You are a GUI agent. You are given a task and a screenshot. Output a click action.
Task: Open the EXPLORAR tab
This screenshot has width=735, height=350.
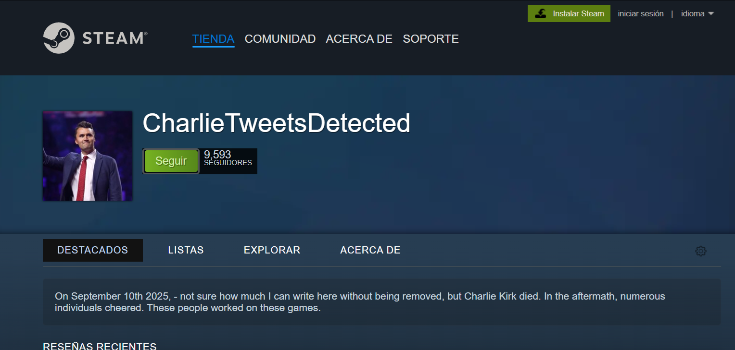[x=272, y=250]
